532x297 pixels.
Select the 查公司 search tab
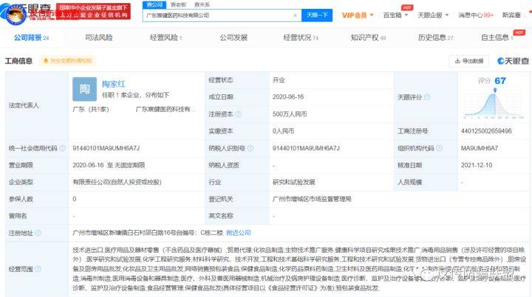(x=154, y=4)
